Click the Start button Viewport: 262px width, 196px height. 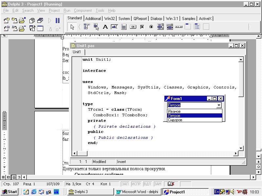click(x=10, y=192)
